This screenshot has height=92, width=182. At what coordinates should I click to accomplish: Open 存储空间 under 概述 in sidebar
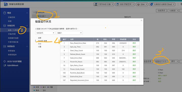click(11, 17)
